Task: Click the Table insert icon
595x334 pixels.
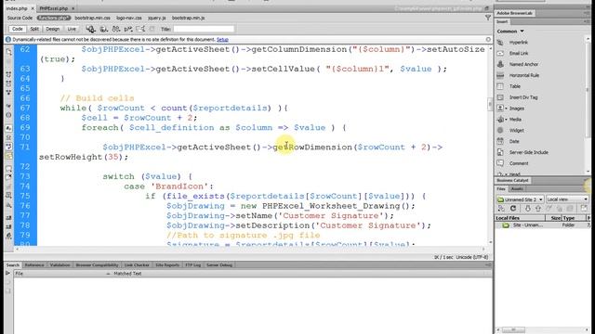Action: tap(500, 86)
